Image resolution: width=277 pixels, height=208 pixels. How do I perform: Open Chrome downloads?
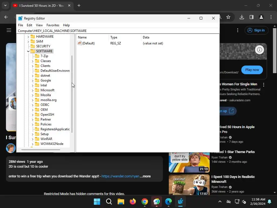[242, 17]
